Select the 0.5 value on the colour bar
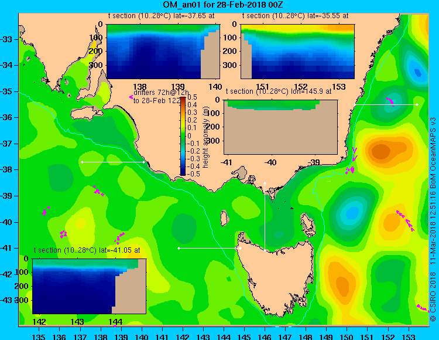The height and width of the screenshot is (340, 439). coord(192,97)
